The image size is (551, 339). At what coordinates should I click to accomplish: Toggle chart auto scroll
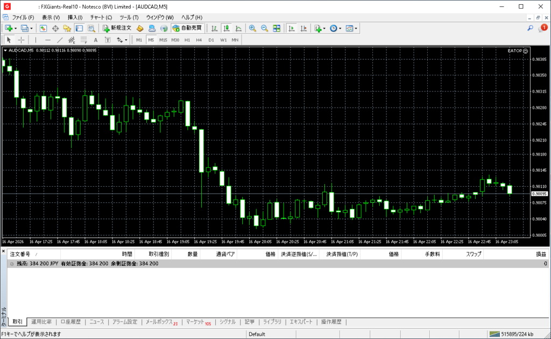pos(292,28)
